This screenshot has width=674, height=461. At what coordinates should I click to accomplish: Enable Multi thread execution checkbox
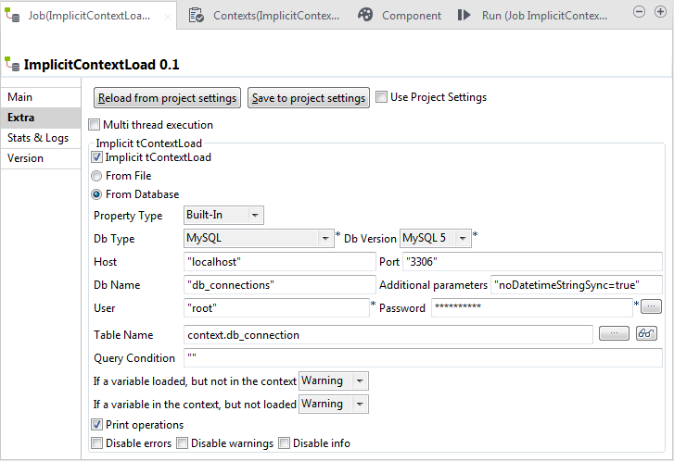point(95,125)
